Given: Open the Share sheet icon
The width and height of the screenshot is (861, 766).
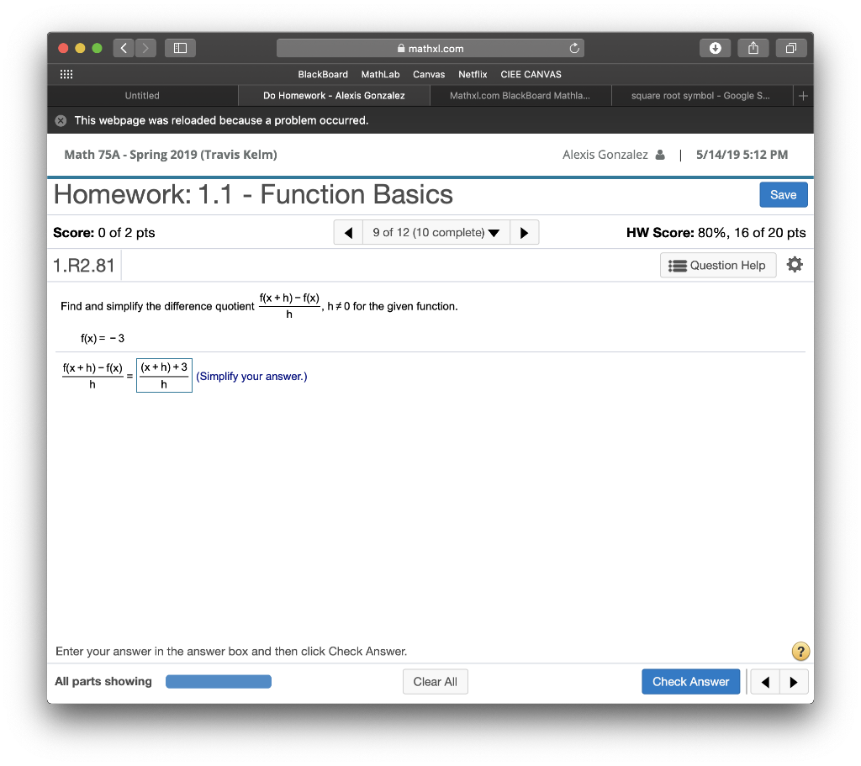Looking at the screenshot, I should click(x=753, y=48).
